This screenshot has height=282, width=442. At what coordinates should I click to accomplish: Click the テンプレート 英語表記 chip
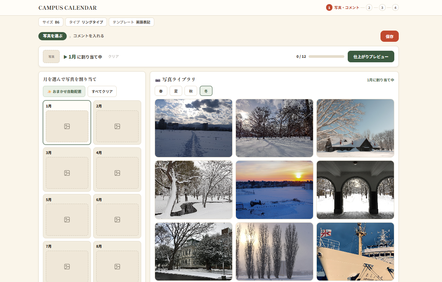pos(131,22)
